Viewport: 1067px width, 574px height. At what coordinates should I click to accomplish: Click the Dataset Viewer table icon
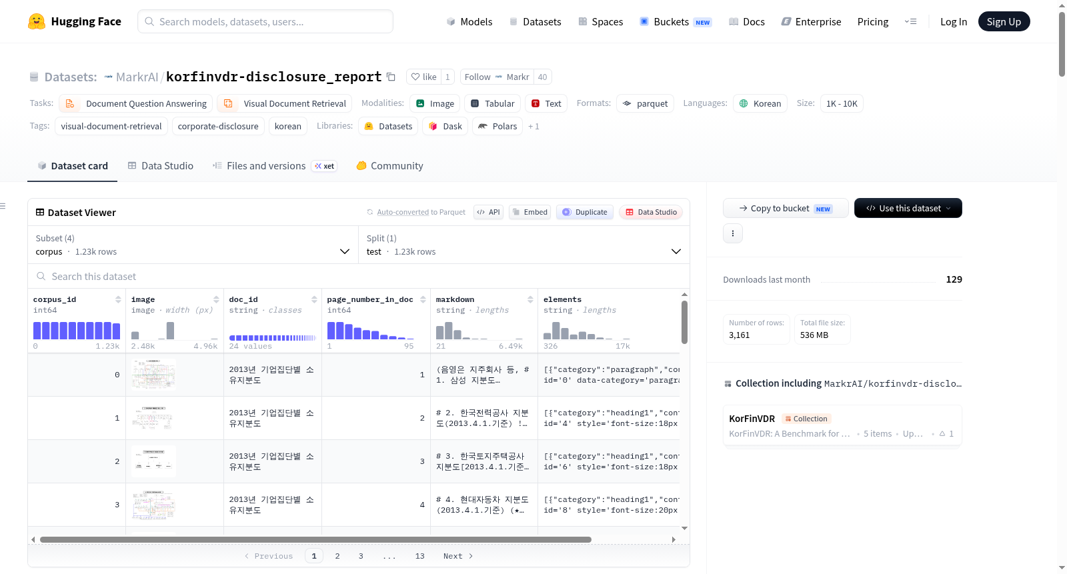click(40, 213)
